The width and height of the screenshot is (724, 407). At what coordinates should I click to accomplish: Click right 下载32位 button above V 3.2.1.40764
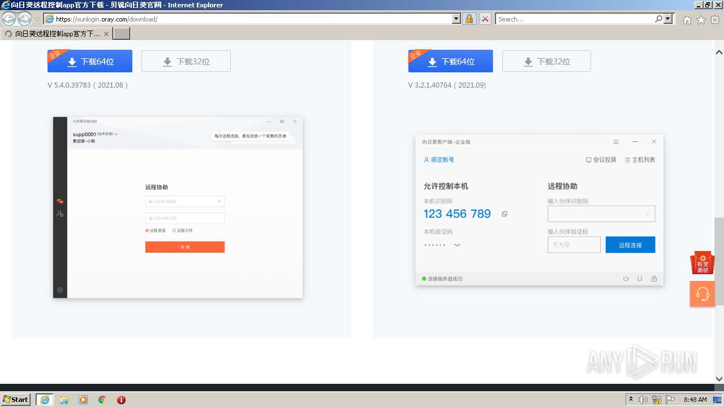[546, 61]
